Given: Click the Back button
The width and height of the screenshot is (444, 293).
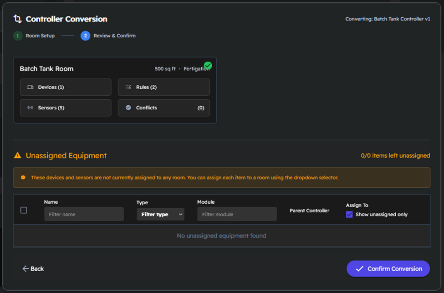Looking at the screenshot, I should point(33,269).
